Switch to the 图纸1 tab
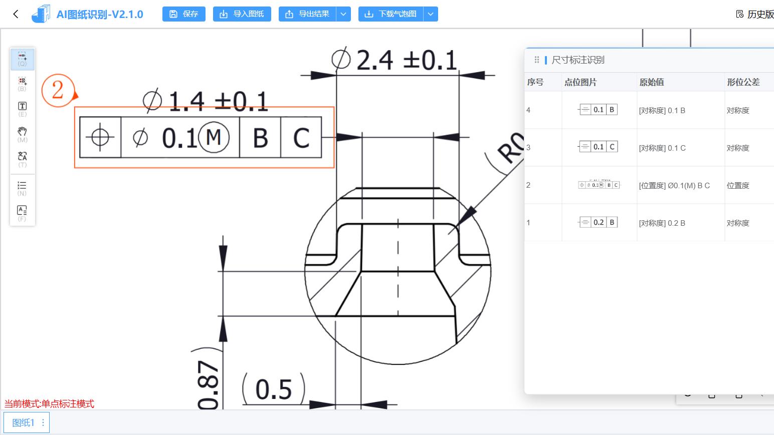This screenshot has height=435, width=774. click(x=23, y=422)
